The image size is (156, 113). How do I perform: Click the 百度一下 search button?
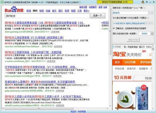pyautogui.click(x=97, y=16)
